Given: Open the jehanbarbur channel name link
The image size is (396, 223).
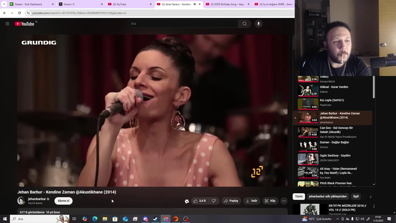Looking at the screenshot, I should [37, 199].
